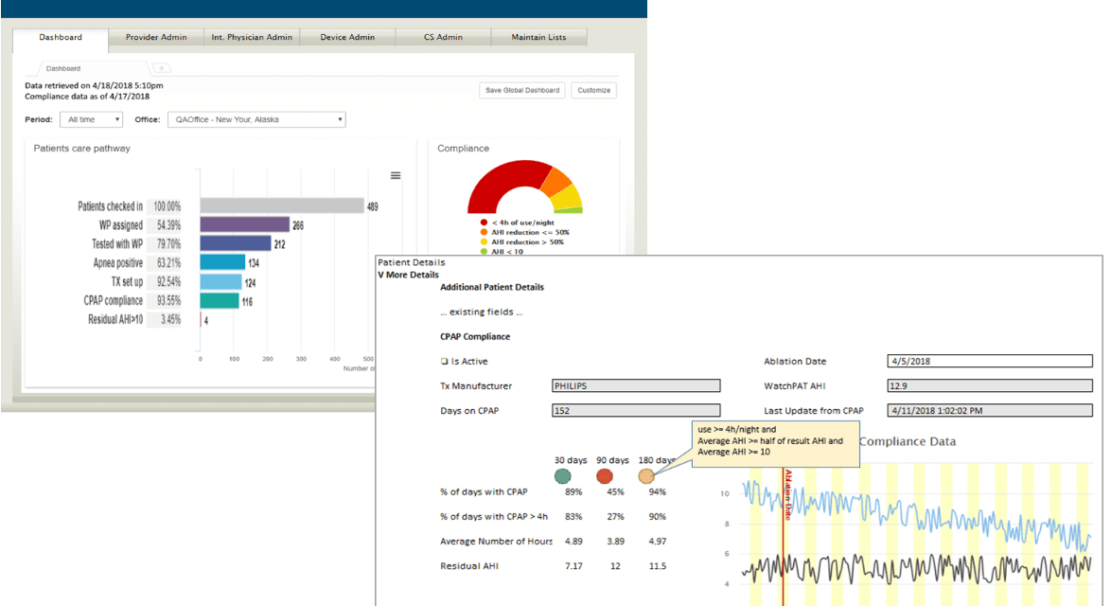Click the CPAP compliance green bar
Viewport: 1111px width, 606px height.
point(220,300)
